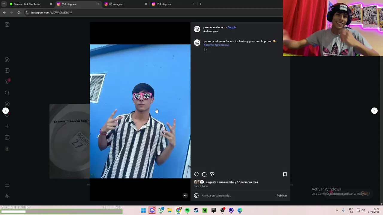This screenshot has height=215, width=383.
Task: Follow the account via Seguir
Action: click(232, 27)
